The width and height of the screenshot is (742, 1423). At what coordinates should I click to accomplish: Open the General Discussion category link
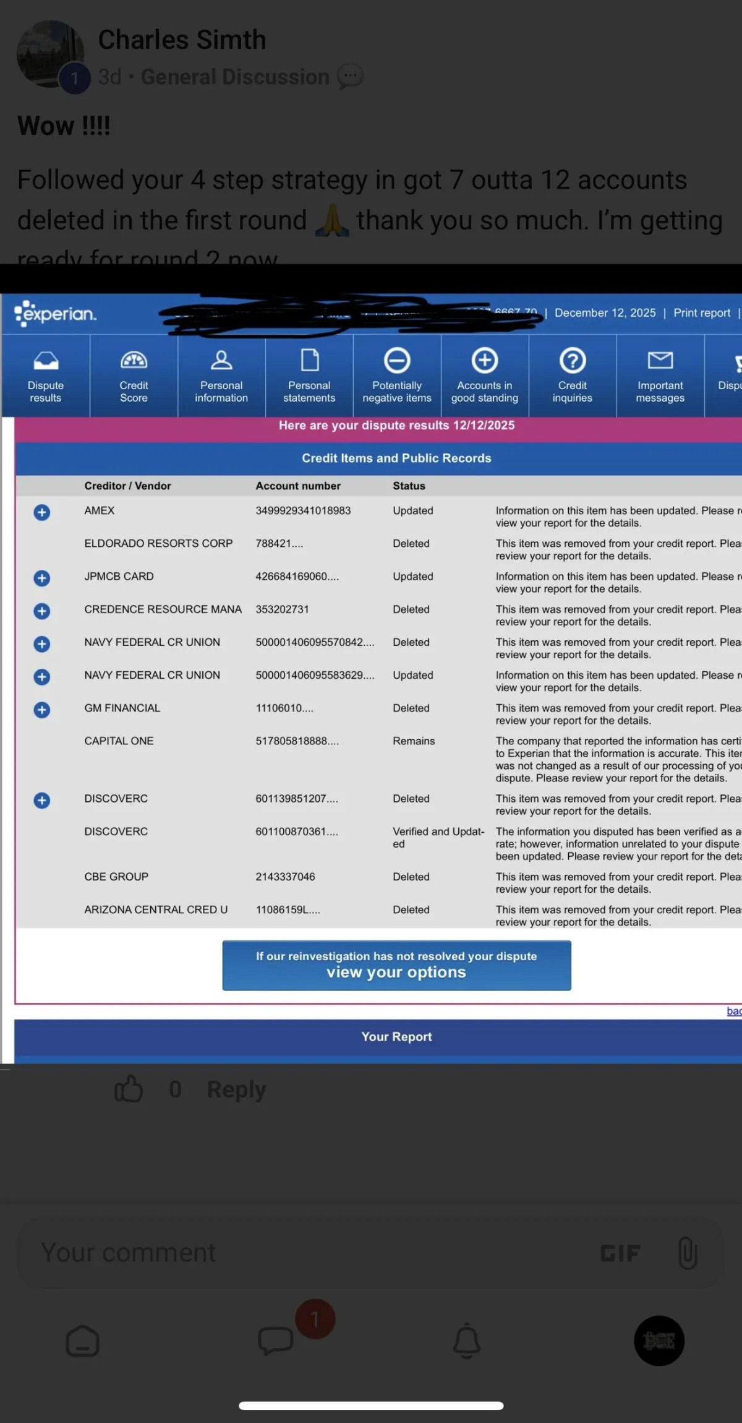click(235, 77)
